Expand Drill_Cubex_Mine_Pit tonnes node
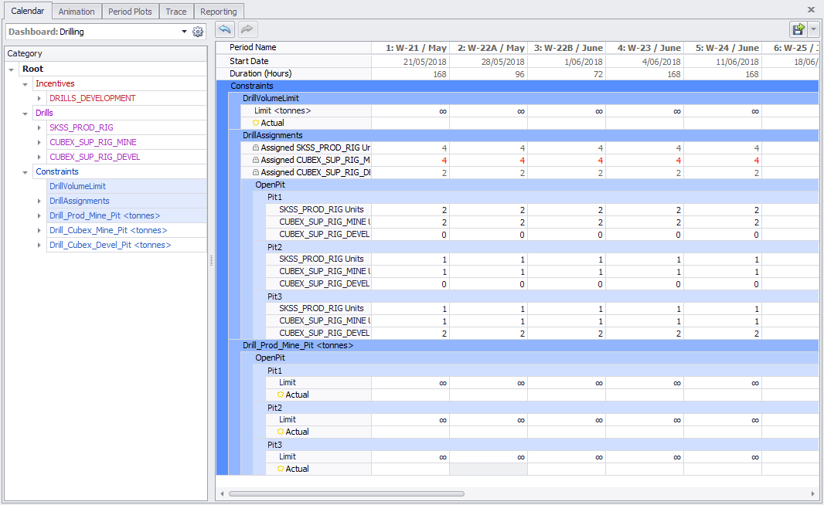The image size is (824, 505). click(39, 230)
